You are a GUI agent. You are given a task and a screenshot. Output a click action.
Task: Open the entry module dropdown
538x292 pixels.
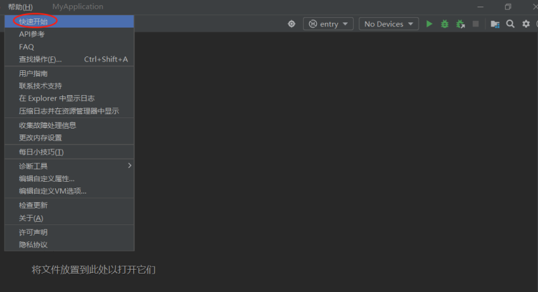(328, 24)
